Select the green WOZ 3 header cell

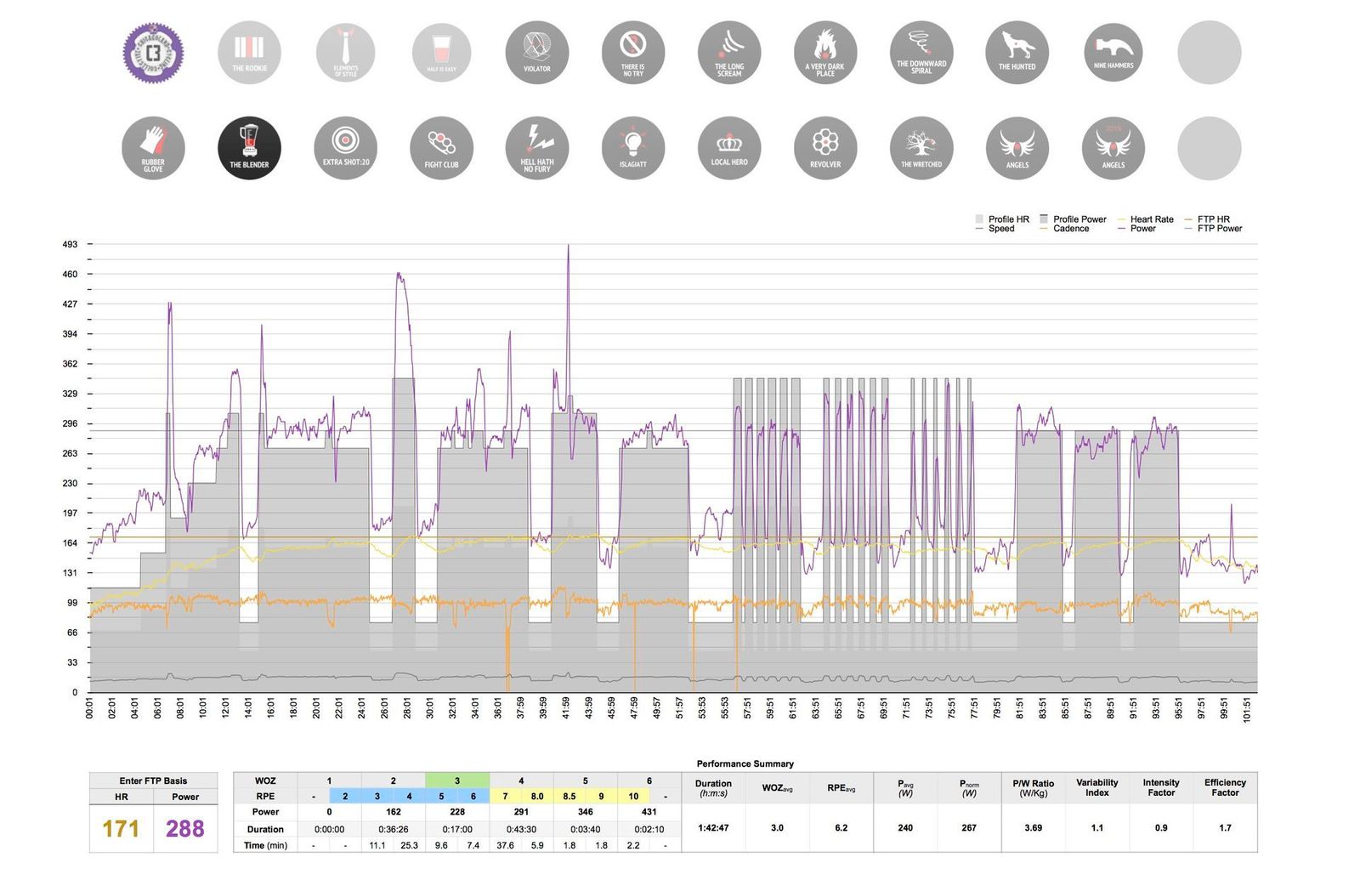[x=457, y=781]
